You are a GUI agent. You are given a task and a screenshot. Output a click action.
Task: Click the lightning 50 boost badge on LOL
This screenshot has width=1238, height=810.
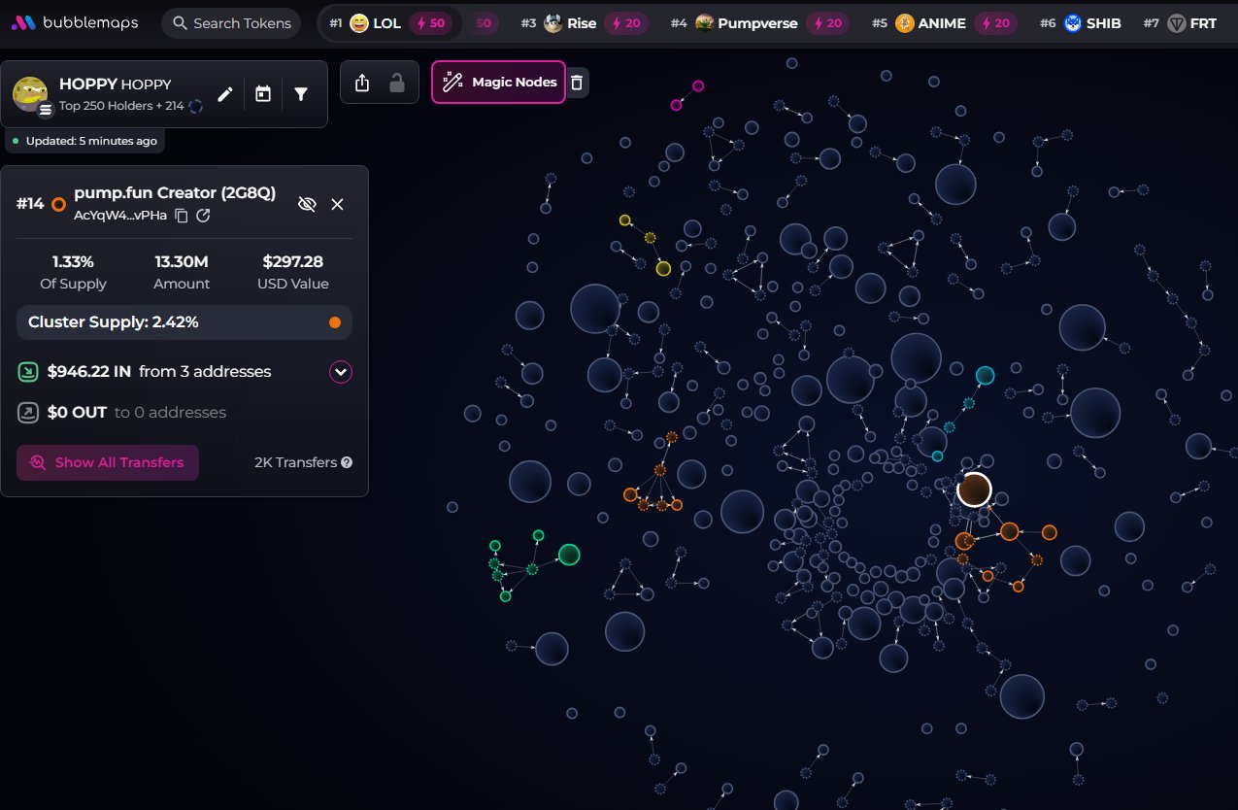pyautogui.click(x=430, y=22)
